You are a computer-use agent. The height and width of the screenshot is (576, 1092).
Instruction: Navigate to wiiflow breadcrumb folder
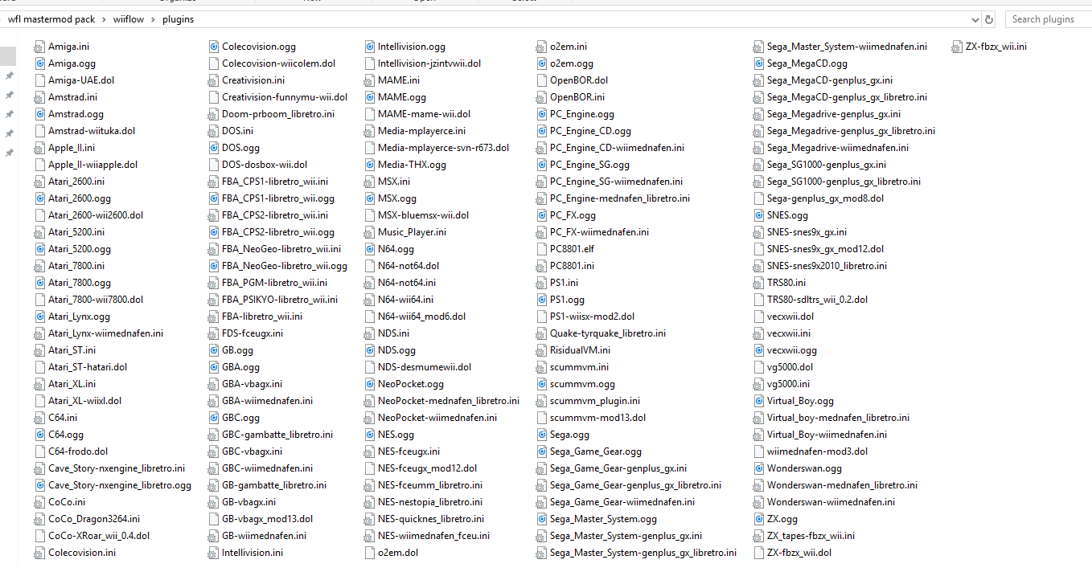click(129, 19)
